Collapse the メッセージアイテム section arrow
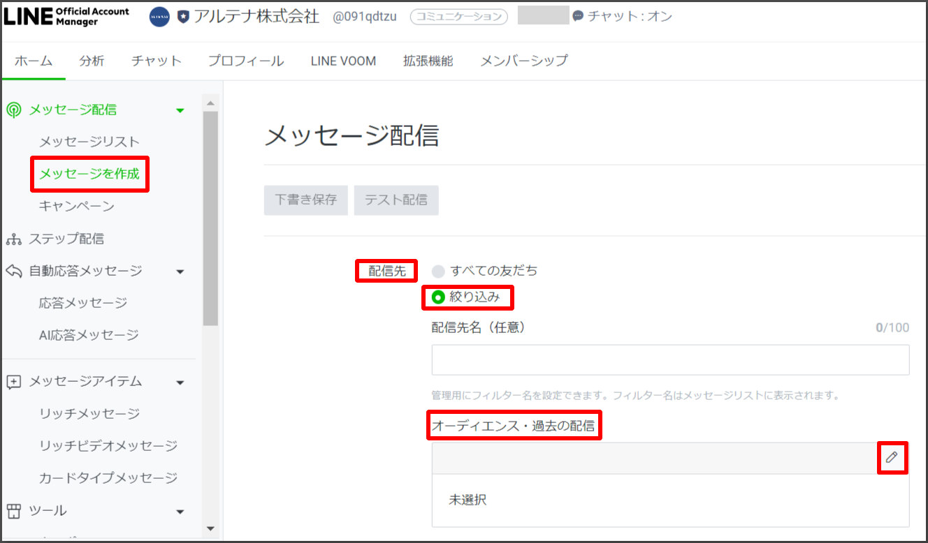The image size is (928, 543). pos(180,382)
